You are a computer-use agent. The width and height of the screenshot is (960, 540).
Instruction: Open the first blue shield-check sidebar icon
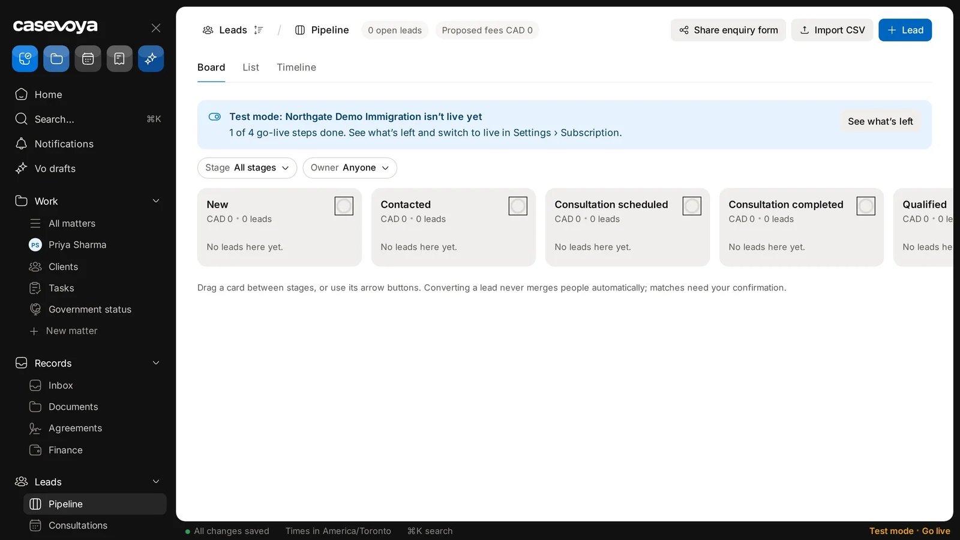25,59
